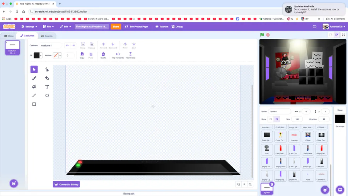Viewport: 348px width, 196px height.
Task: Set sprite to shown with eye
Action: coord(271,119)
